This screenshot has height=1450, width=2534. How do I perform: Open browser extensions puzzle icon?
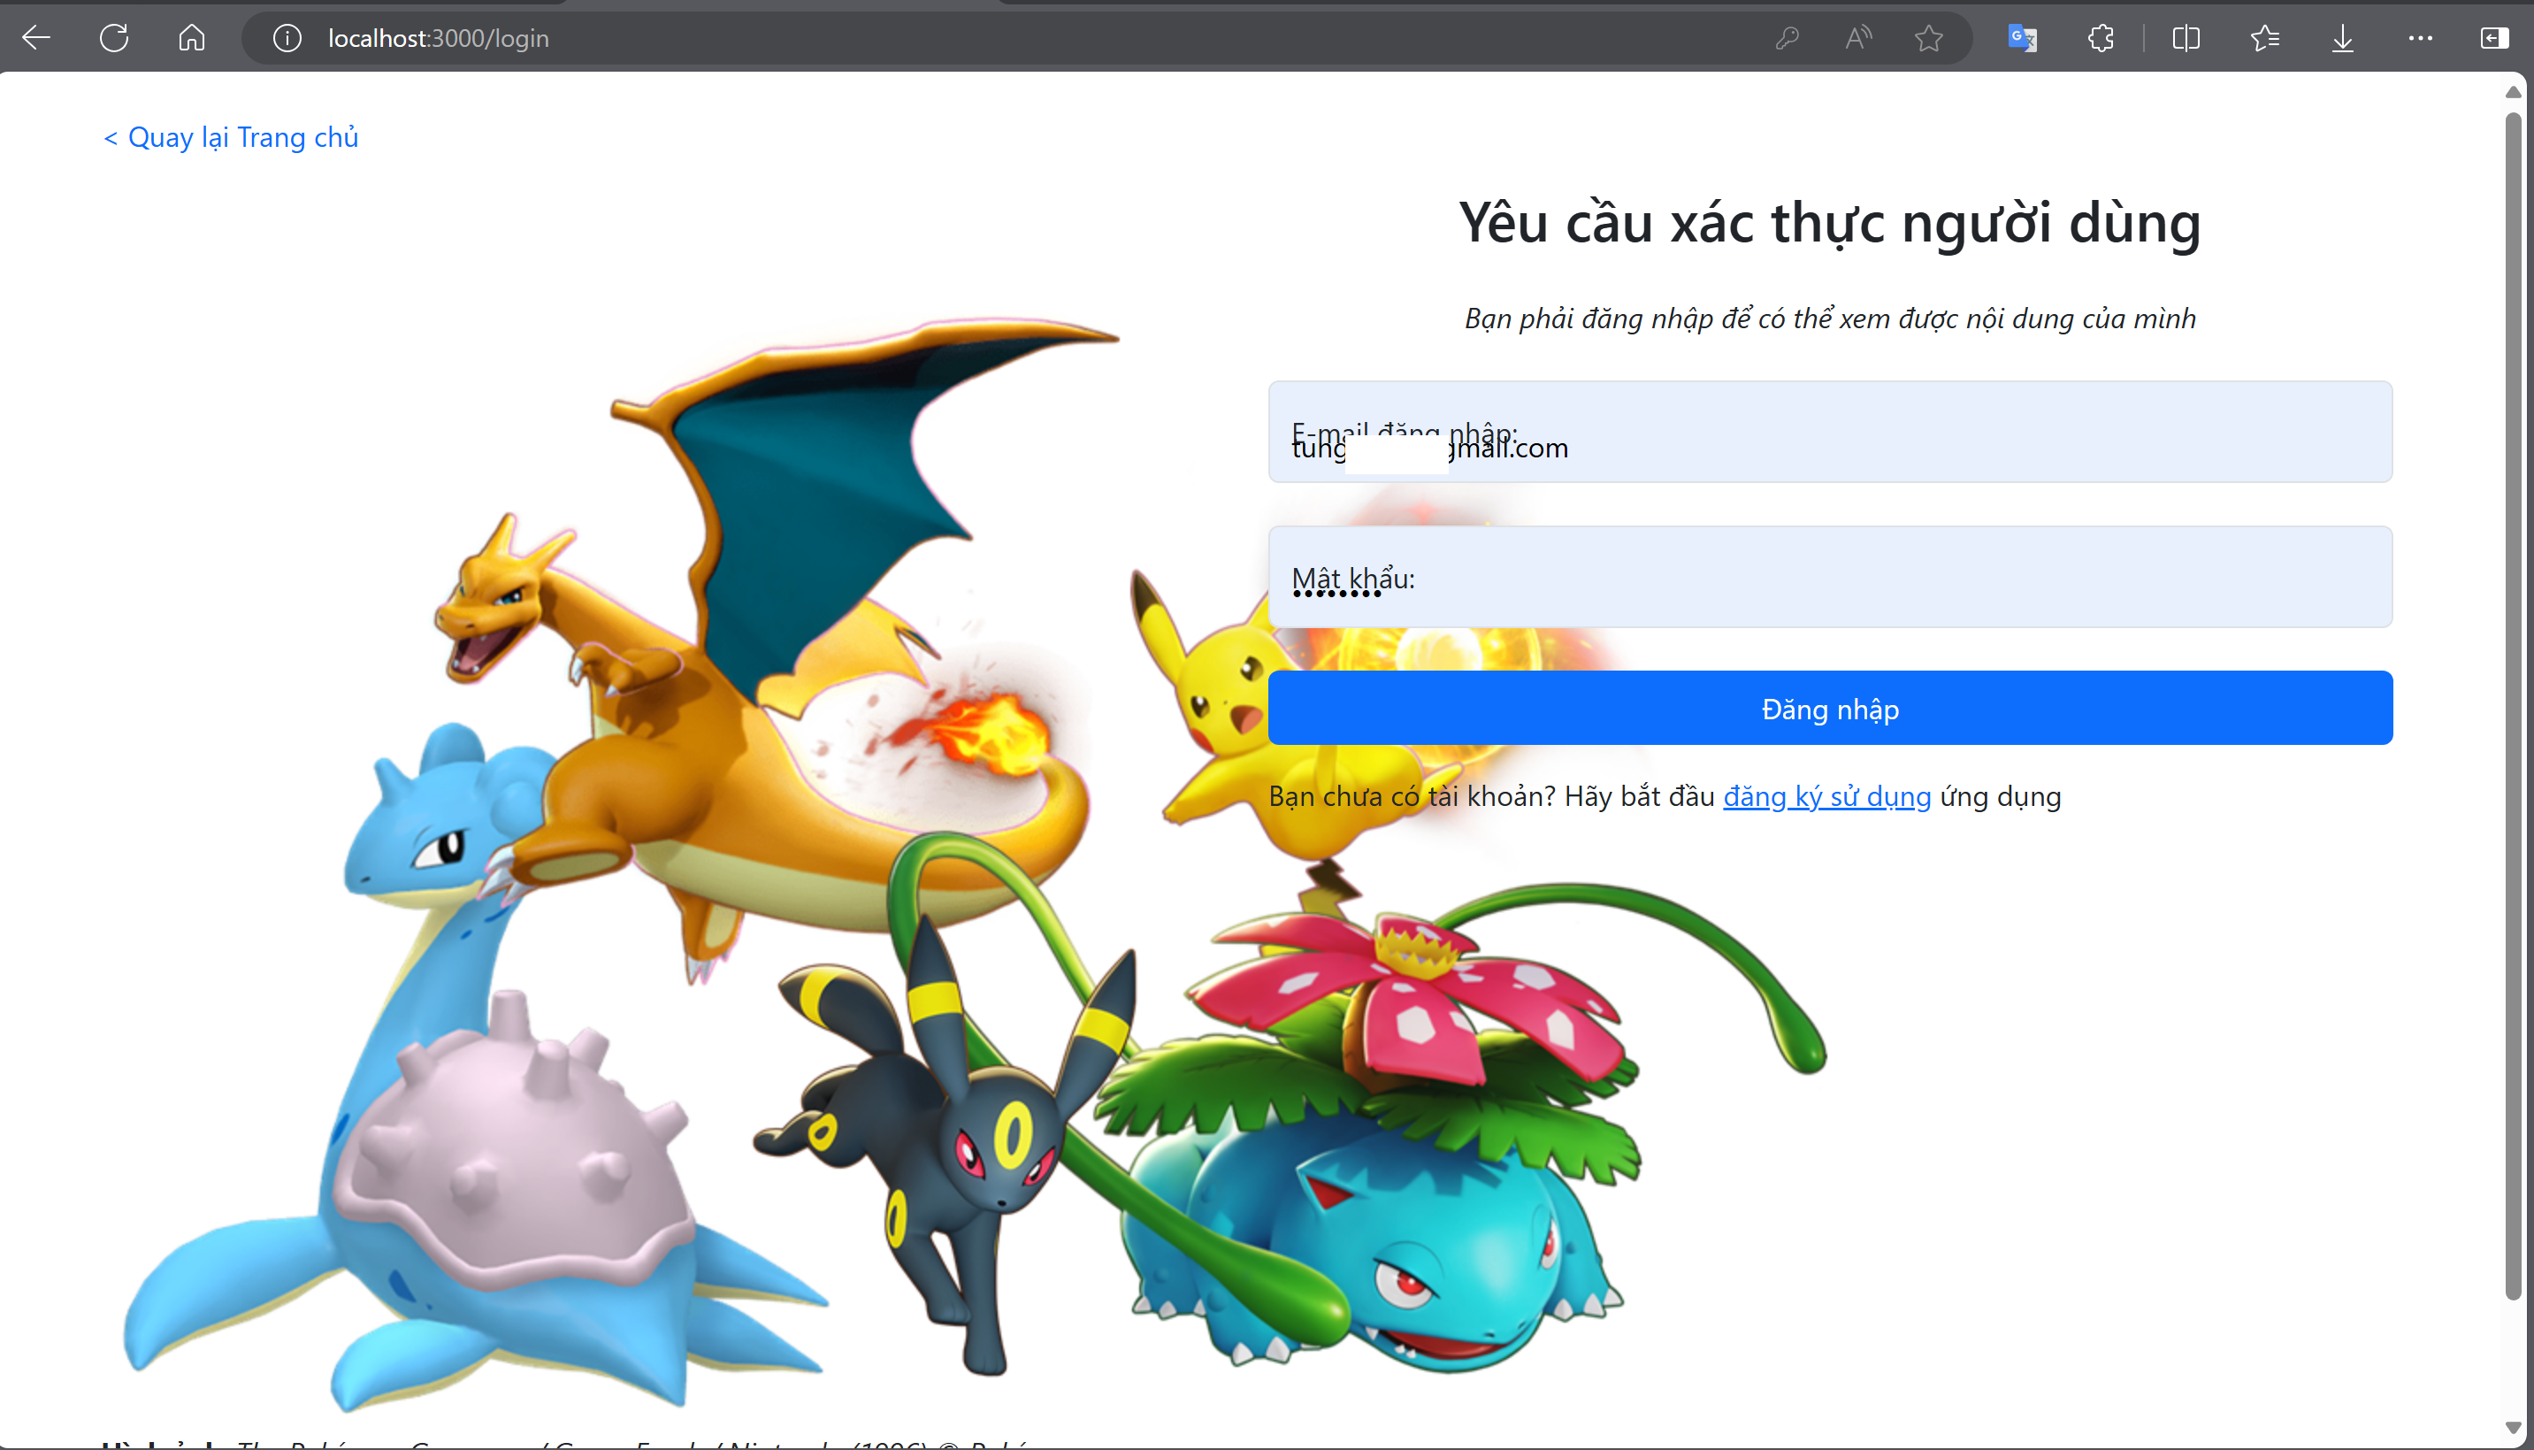pyautogui.click(x=2101, y=38)
